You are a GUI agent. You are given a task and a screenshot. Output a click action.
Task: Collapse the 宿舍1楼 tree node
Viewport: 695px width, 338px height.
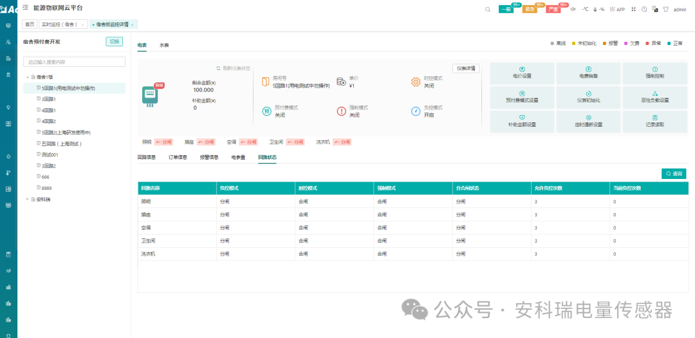tap(28, 77)
